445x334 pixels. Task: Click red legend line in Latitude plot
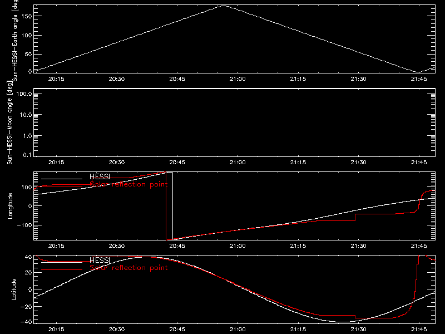click(62, 269)
